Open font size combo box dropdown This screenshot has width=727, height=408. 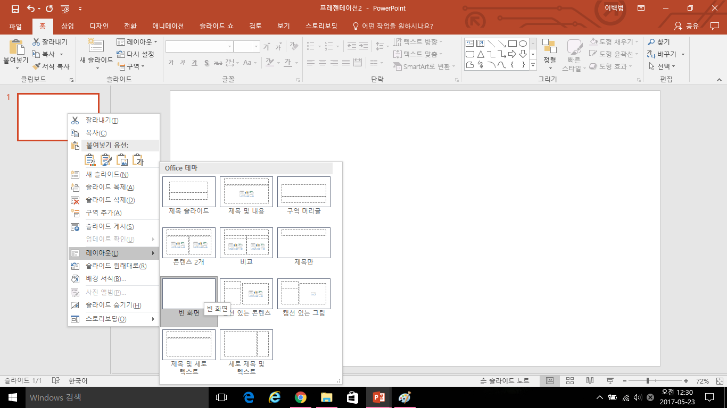(256, 47)
